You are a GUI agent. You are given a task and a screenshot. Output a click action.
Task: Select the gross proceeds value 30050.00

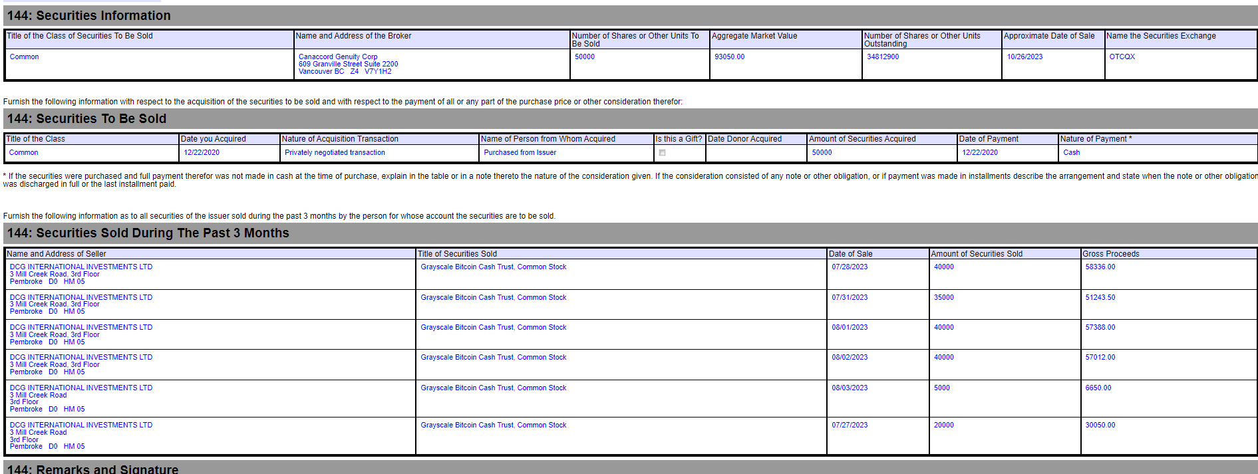[x=1100, y=425]
